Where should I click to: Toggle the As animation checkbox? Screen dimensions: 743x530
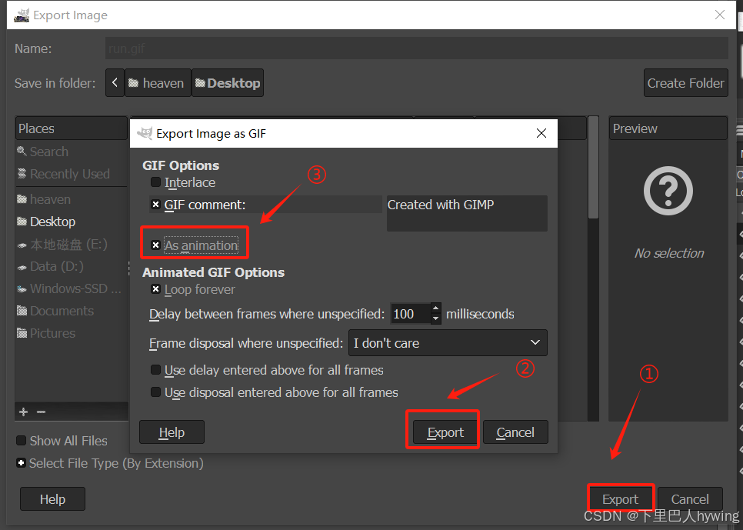point(155,245)
